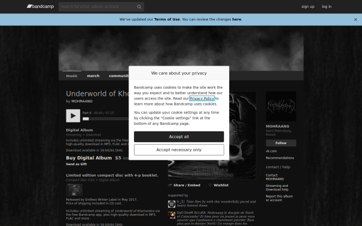The image size is (362, 226).
Task: Click the Digital Album heading
Action: pyautogui.click(x=80, y=130)
